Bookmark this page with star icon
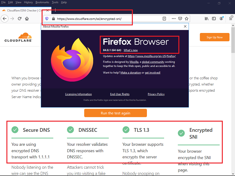 pyautogui.click(x=187, y=19)
